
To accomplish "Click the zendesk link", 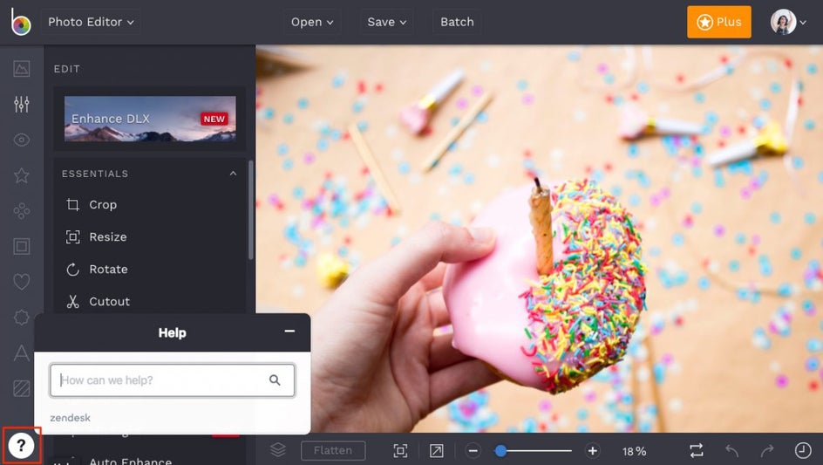I will pos(70,418).
